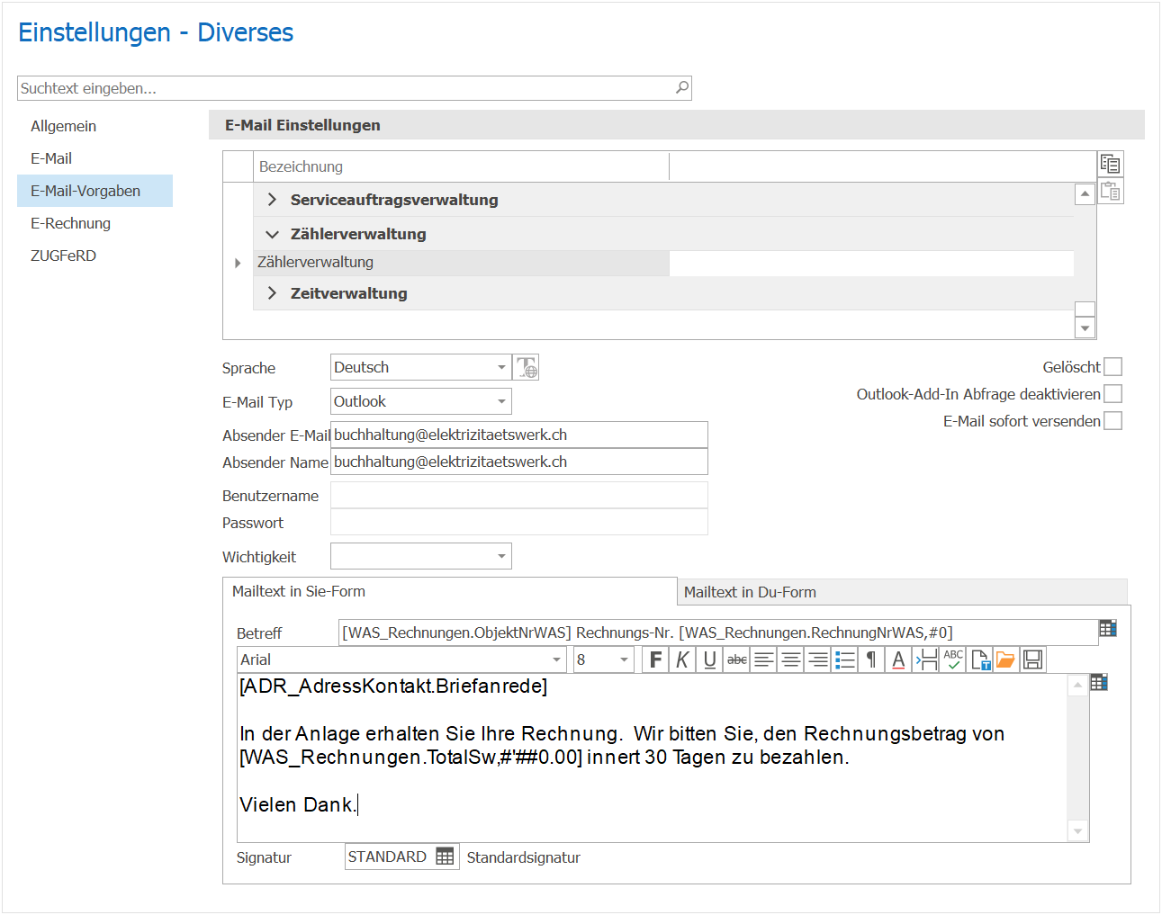
Task: Expand the Zeitverwaltung group
Action: [x=272, y=293]
